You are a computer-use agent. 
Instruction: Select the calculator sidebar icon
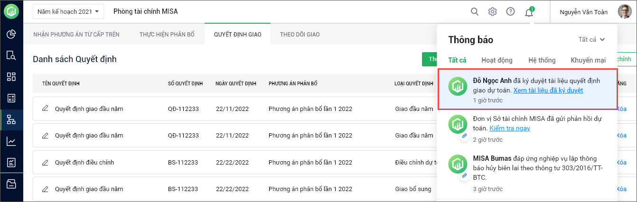click(x=11, y=98)
